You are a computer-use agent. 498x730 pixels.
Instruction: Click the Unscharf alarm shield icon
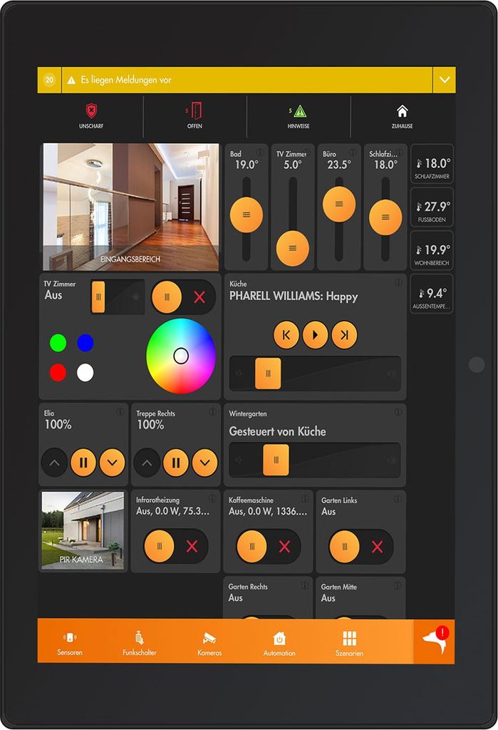tap(91, 111)
